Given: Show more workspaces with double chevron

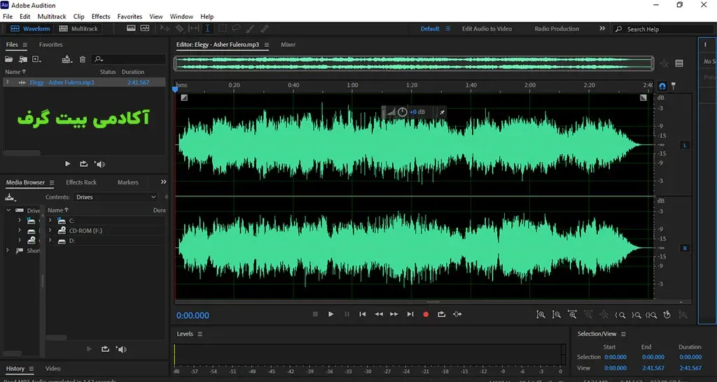Looking at the screenshot, I should click(x=602, y=28).
